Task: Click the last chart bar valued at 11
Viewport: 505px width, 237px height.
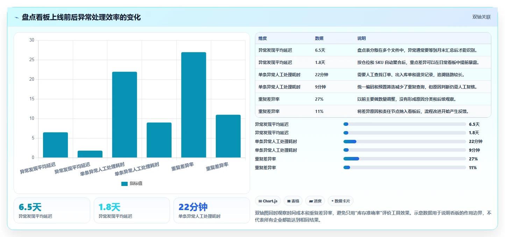Action: click(x=228, y=136)
